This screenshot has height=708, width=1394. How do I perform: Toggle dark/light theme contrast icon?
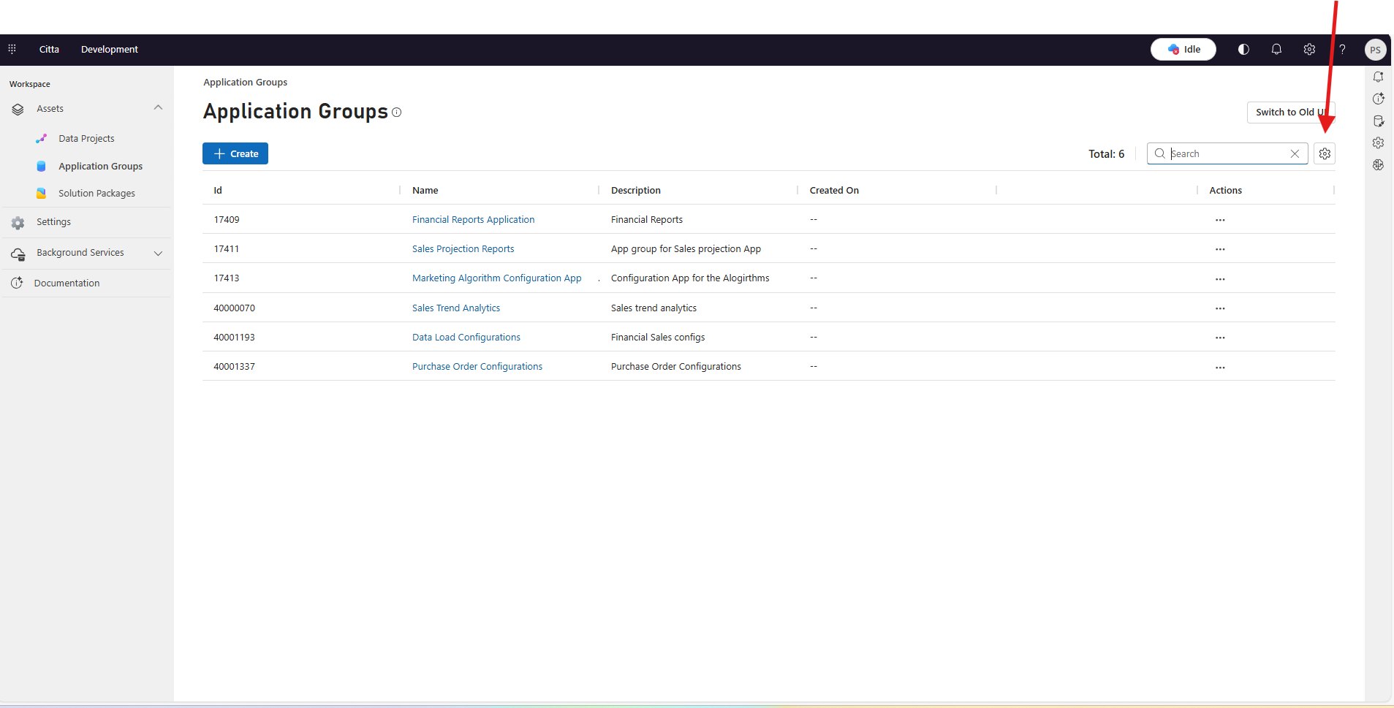pyautogui.click(x=1243, y=49)
